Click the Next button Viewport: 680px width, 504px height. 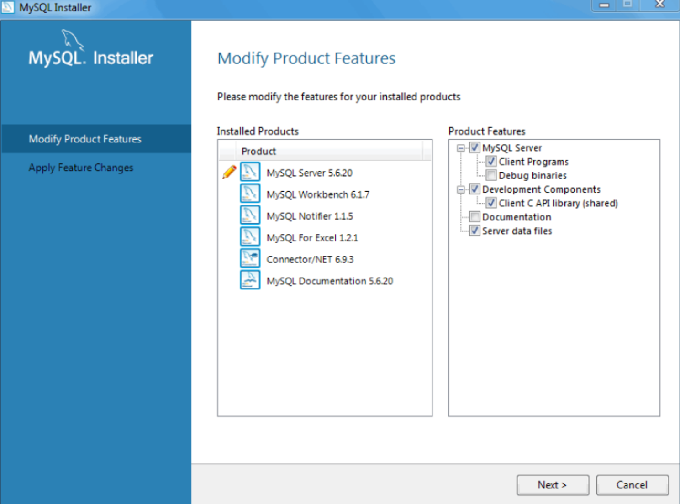pos(552,485)
